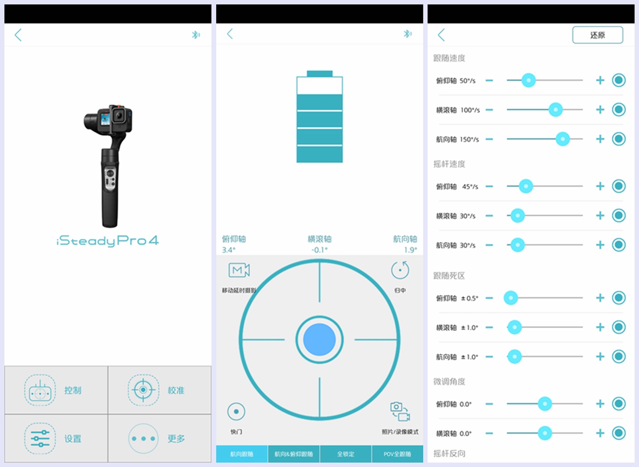The image size is (639, 467).
Task: Increase 航向轴 30°/s with plus
Action: pos(600,245)
